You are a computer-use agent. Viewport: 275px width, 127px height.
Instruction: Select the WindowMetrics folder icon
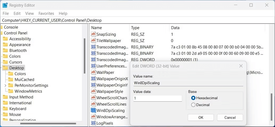coord(11,91)
